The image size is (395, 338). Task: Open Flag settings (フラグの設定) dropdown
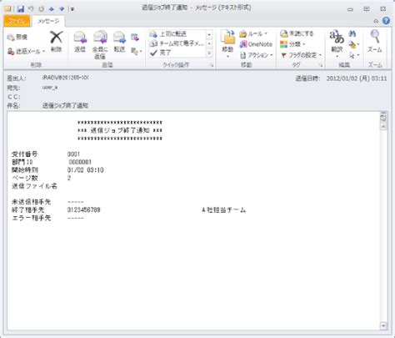[x=301, y=55]
